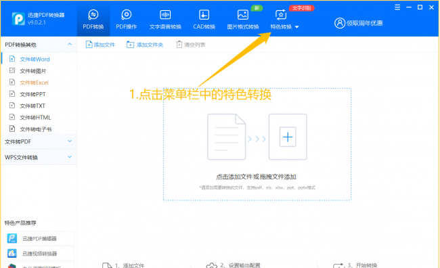Click the 文件转TXT file icon
The height and width of the screenshot is (268, 440).
coord(12,105)
